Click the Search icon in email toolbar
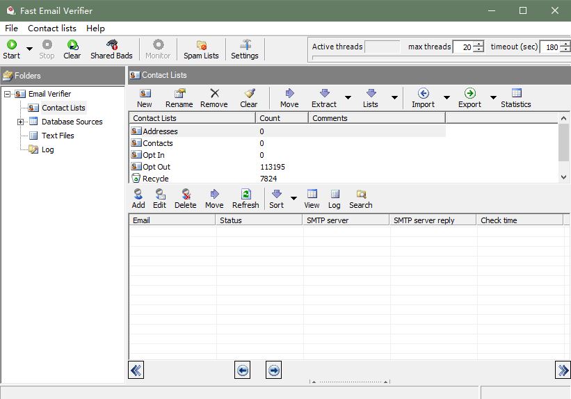 (360, 199)
